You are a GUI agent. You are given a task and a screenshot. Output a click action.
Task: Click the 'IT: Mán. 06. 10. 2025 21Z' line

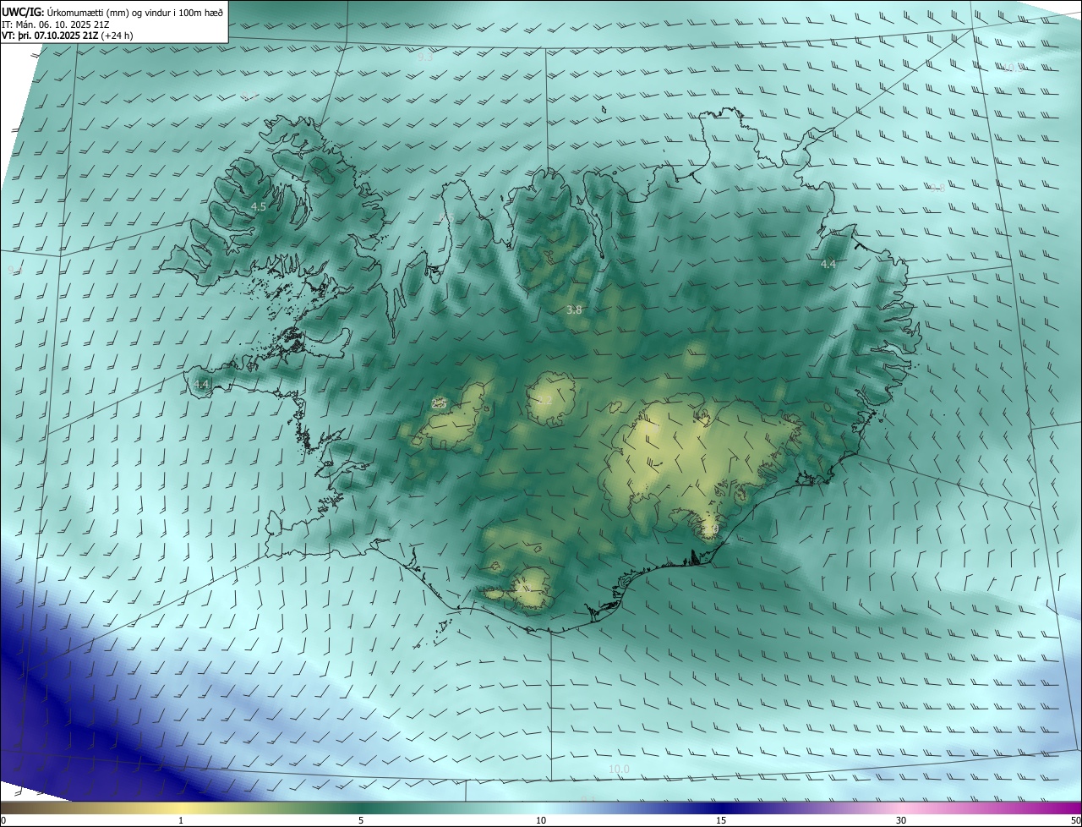click(55, 25)
